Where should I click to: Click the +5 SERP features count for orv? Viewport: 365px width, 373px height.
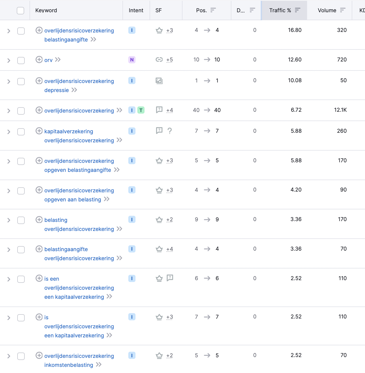click(x=169, y=60)
